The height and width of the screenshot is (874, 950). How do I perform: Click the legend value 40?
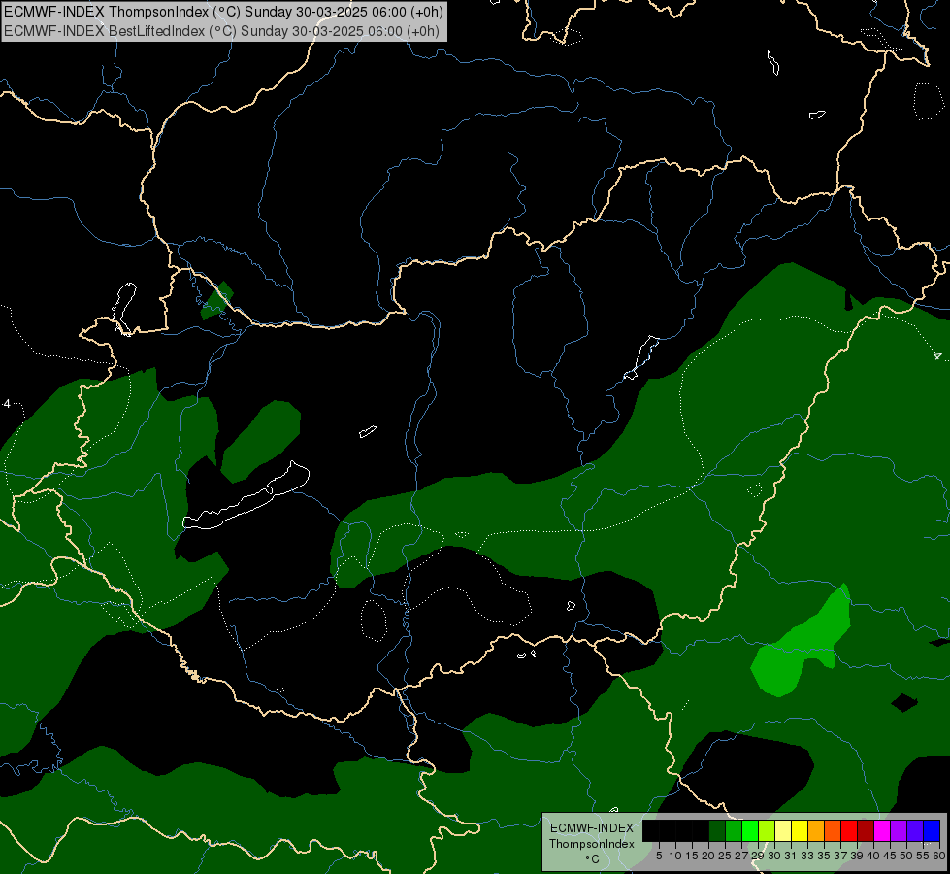(x=873, y=856)
